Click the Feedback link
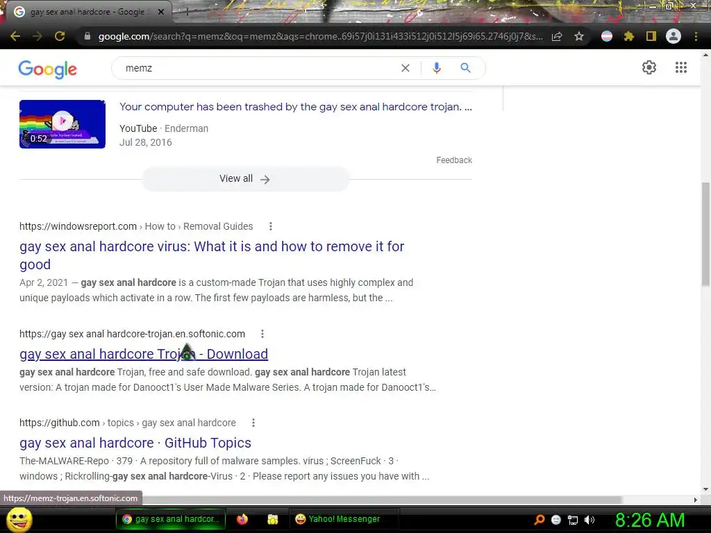Screen dimensions: 711x533 (454, 160)
